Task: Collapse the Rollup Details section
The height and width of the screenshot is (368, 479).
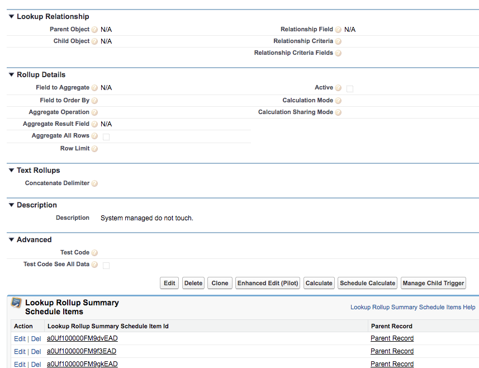Action: pos(11,74)
